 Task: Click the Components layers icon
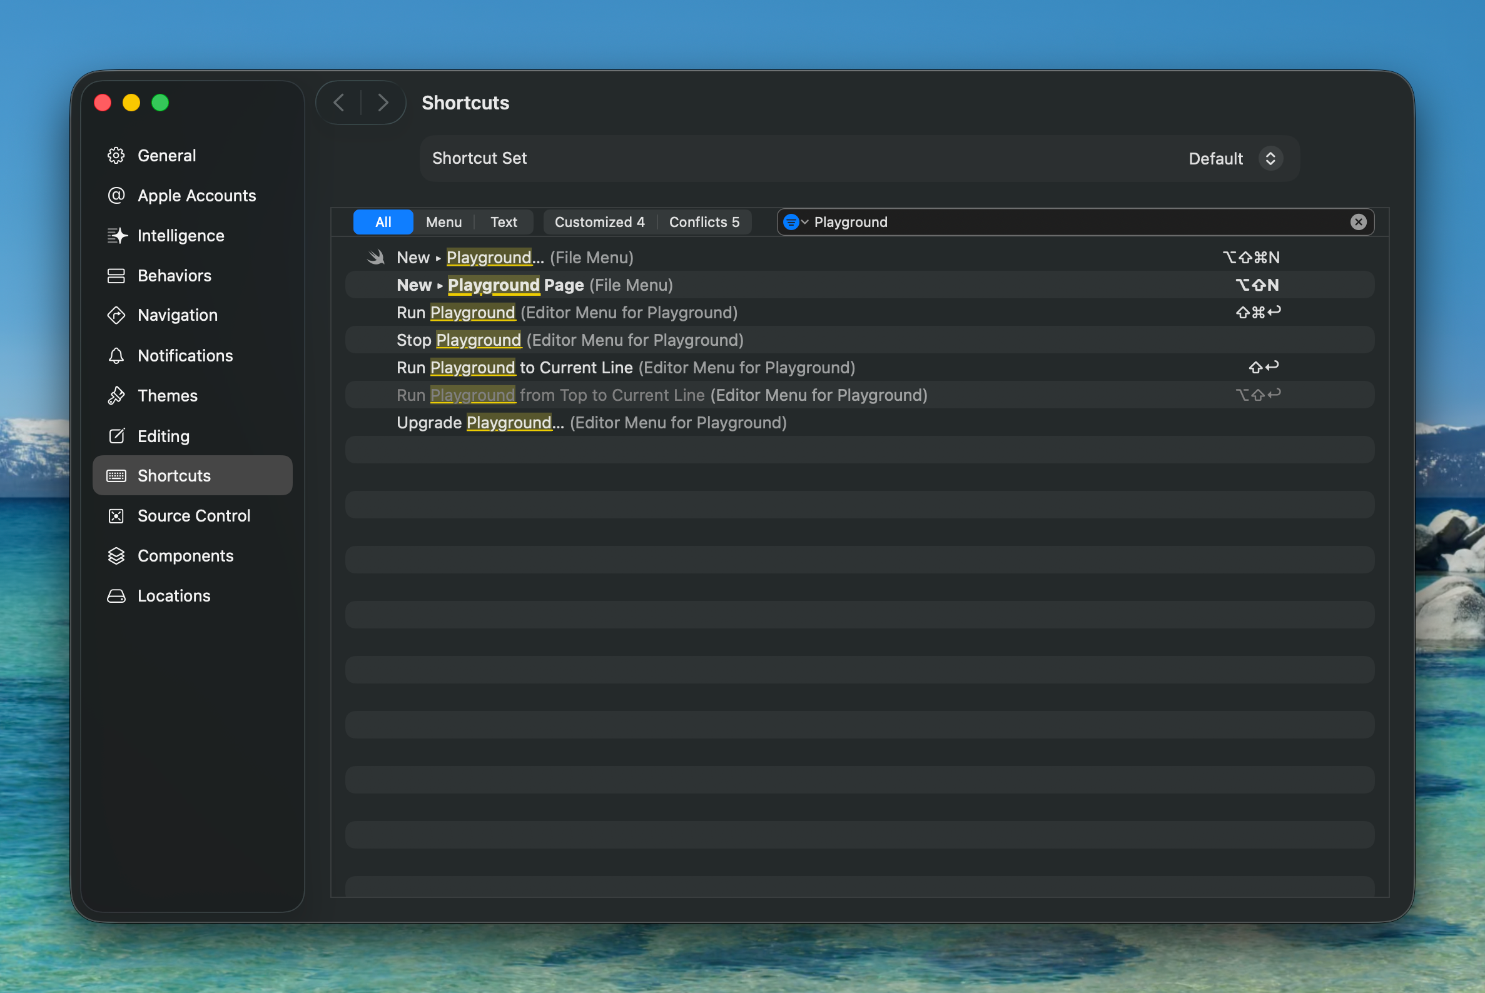click(116, 555)
